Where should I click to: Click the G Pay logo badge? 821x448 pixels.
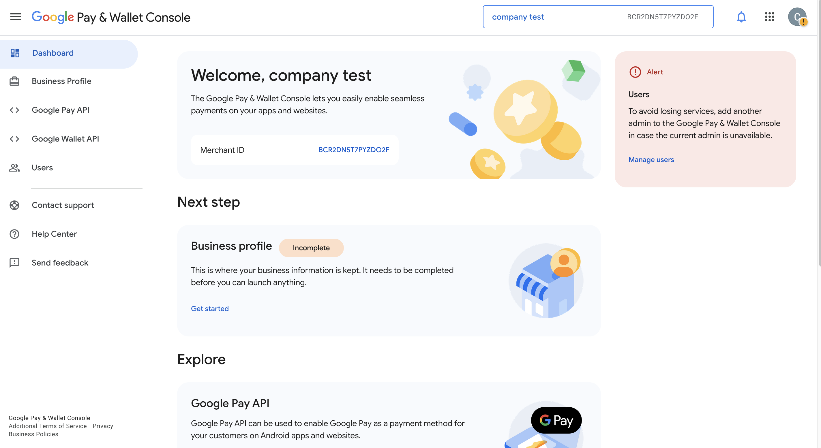(x=556, y=420)
